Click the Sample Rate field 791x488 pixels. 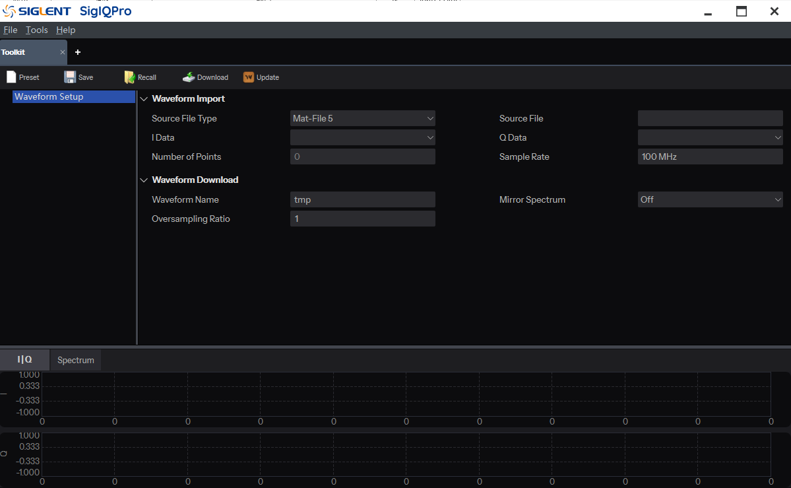pyautogui.click(x=711, y=157)
